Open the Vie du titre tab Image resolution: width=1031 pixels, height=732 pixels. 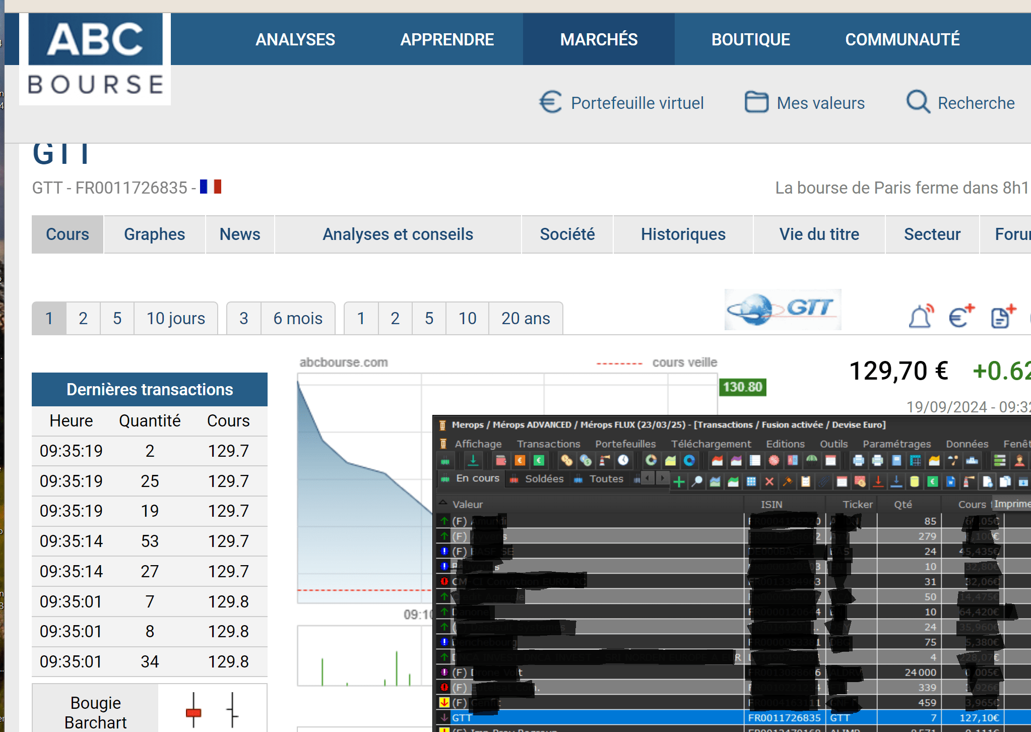(819, 234)
